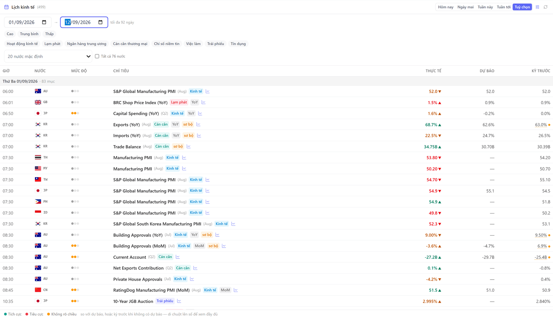The height and width of the screenshot is (318, 553).
Task: Filter by 'Cán cân thương mại' category
Action: 130,44
